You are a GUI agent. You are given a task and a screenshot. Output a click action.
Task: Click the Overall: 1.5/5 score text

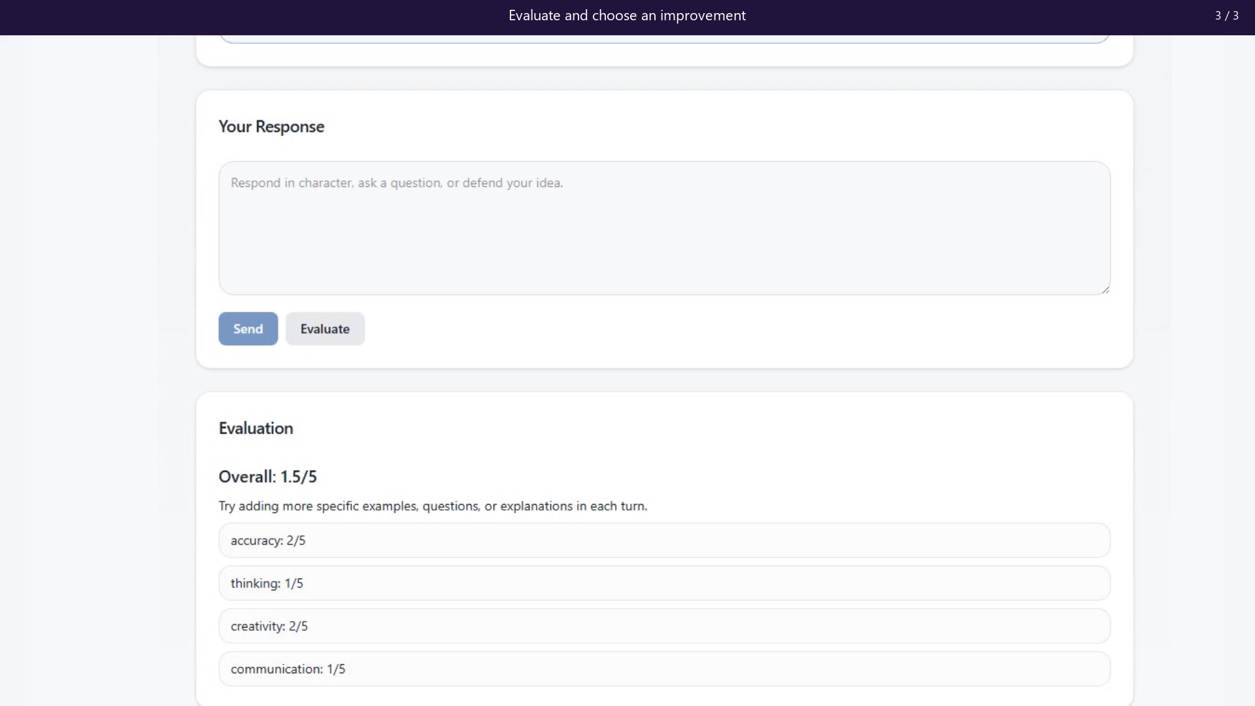pyautogui.click(x=267, y=477)
